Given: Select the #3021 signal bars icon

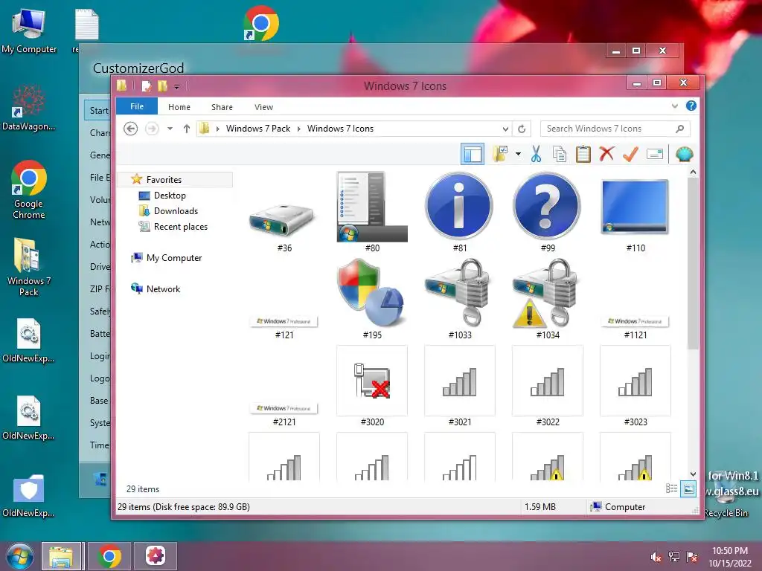Looking at the screenshot, I should [x=460, y=386].
